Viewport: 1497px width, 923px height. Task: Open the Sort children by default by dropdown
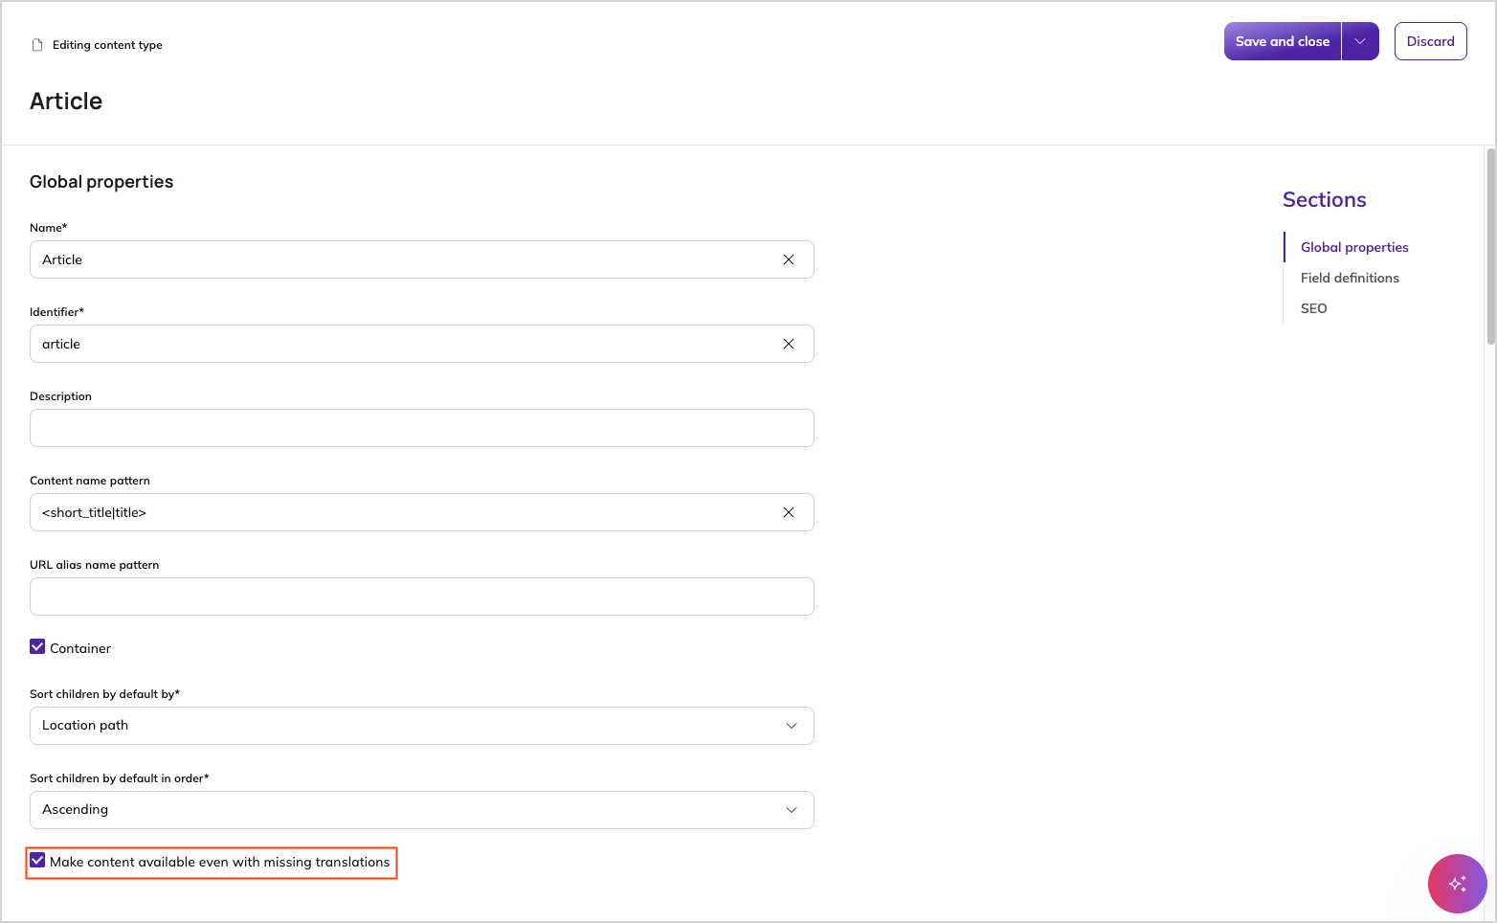(x=422, y=726)
